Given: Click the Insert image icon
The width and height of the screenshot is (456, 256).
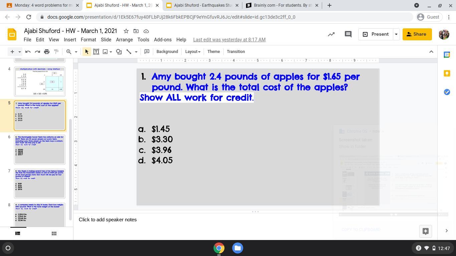Looking at the screenshot, I should tap(105, 52).
